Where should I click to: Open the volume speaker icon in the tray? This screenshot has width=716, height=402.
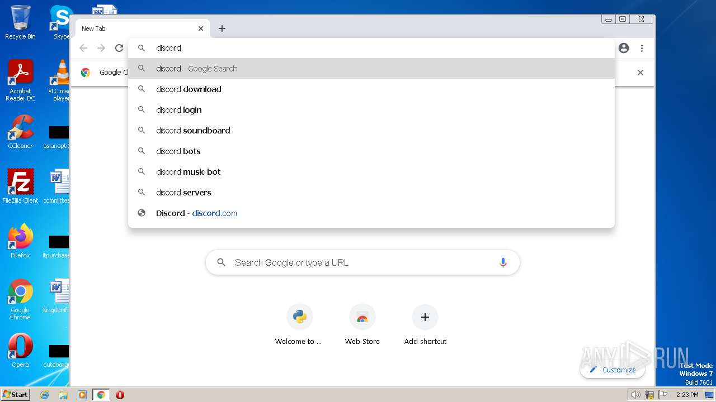[635, 395]
